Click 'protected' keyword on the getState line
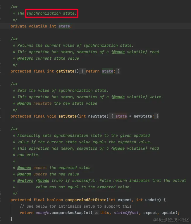Image resolution: width=191 pixels, height=224 pixels. point(21,71)
